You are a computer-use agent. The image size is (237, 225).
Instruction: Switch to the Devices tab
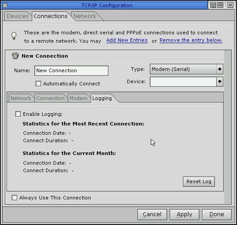18,16
